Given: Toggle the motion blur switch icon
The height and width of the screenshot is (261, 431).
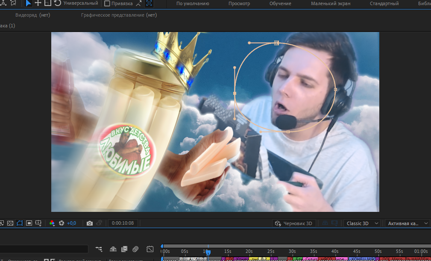Looking at the screenshot, I should 135,249.
